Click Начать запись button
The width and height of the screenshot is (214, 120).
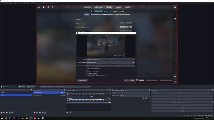(x=182, y=96)
